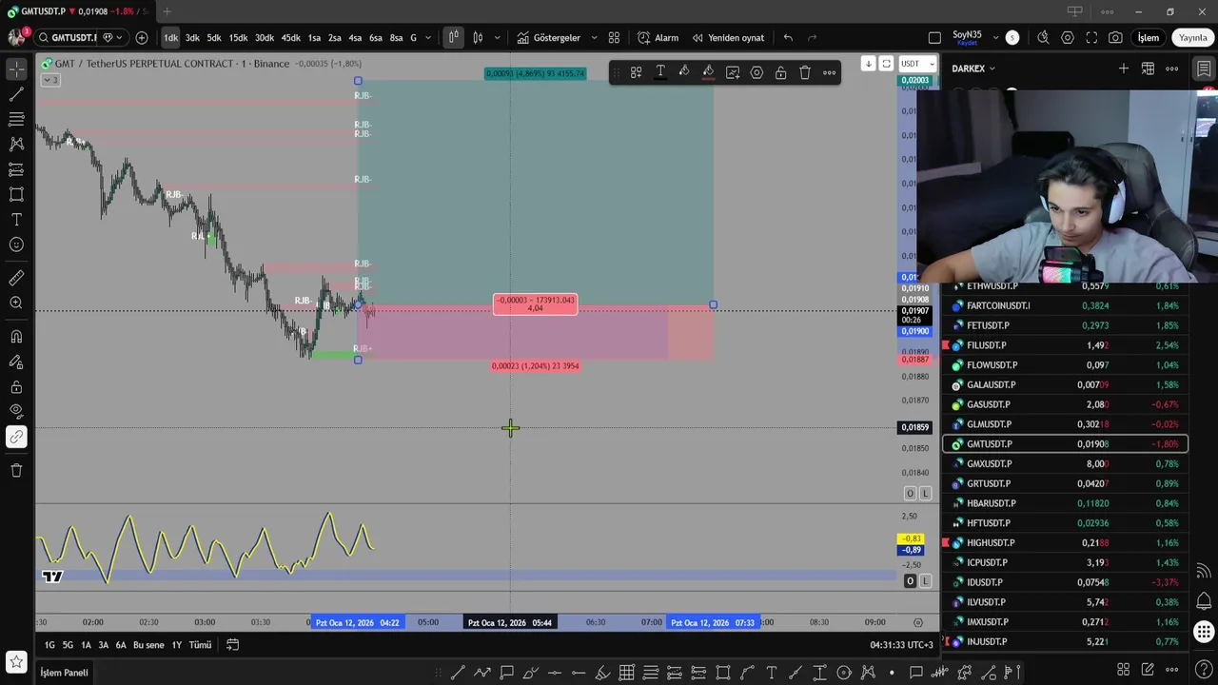Switch to the 4sa timeframe

tap(355, 38)
